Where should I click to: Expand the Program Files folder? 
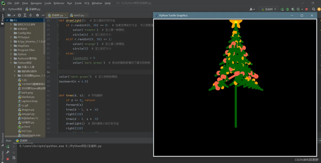(11, 50)
